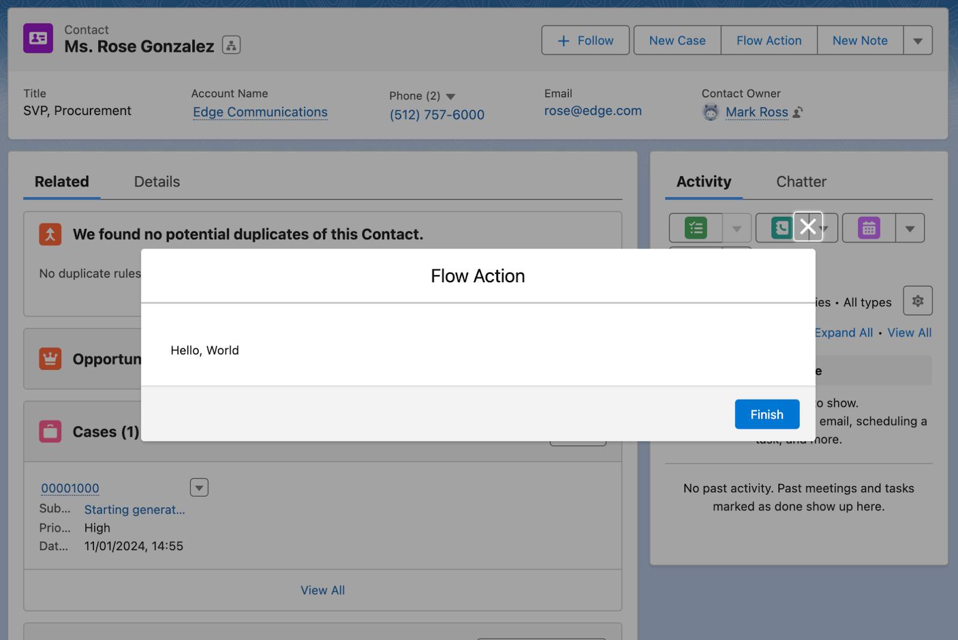Switch to the Details tab
Image resolution: width=958 pixels, height=640 pixels.
[x=157, y=182]
